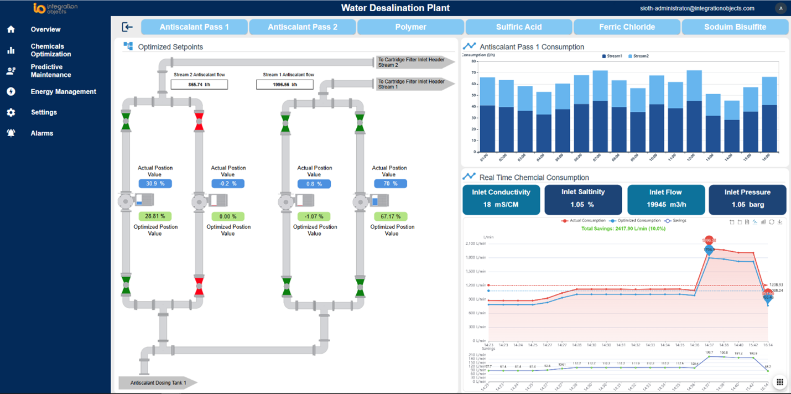Open the apps grid icon
Image resolution: width=791 pixels, height=394 pixels.
[x=779, y=382]
